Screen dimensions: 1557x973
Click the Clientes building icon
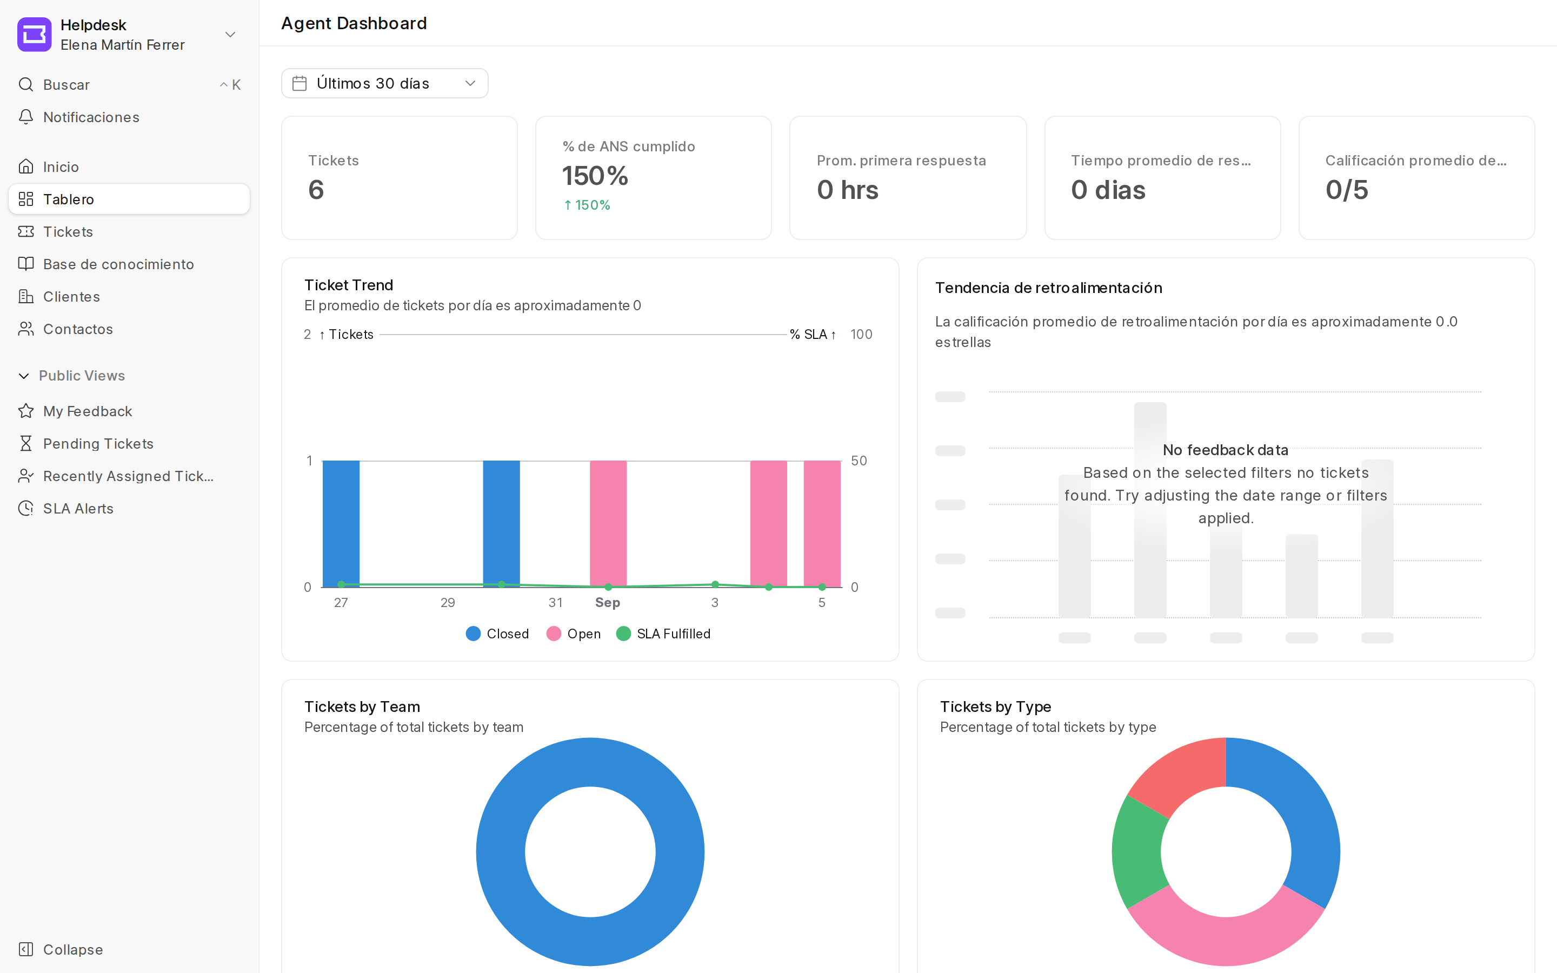click(26, 297)
